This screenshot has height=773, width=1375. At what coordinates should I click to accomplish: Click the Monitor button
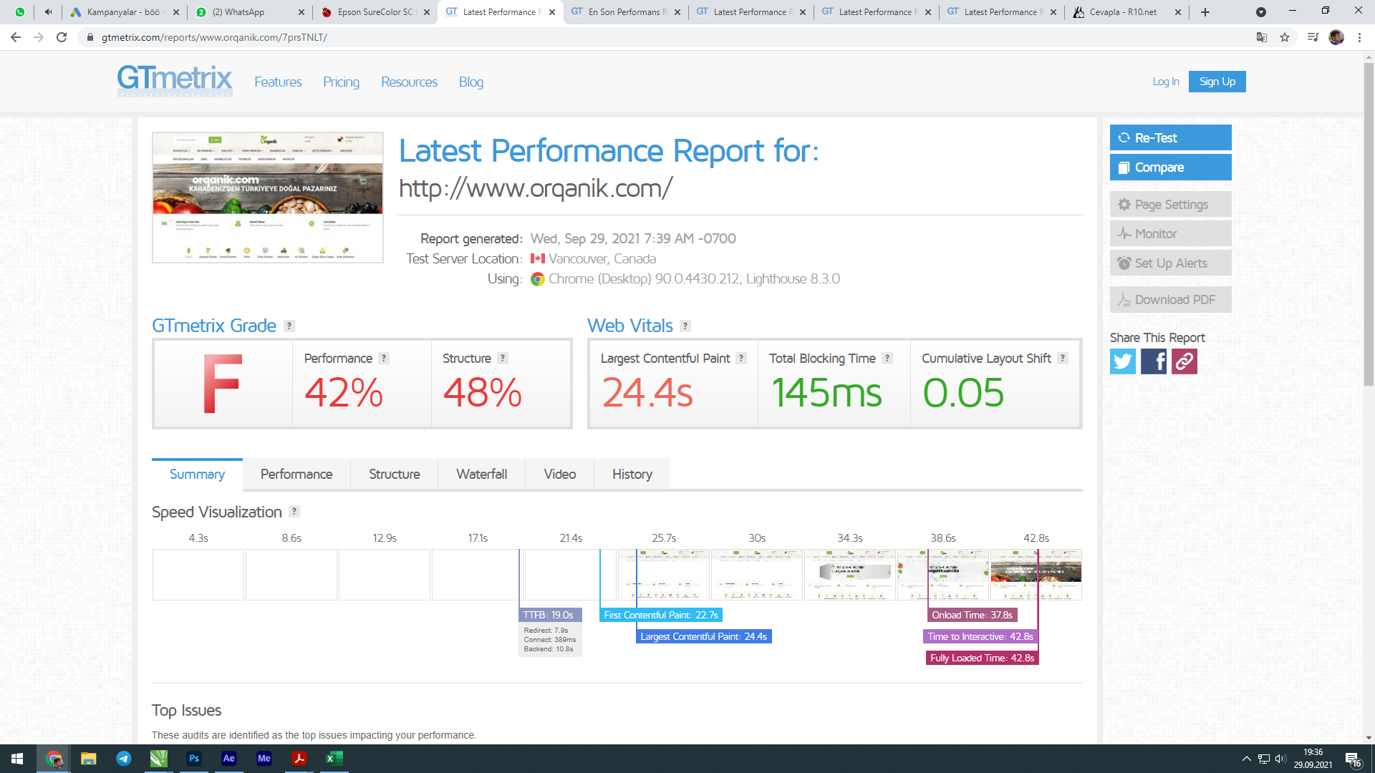(1171, 233)
